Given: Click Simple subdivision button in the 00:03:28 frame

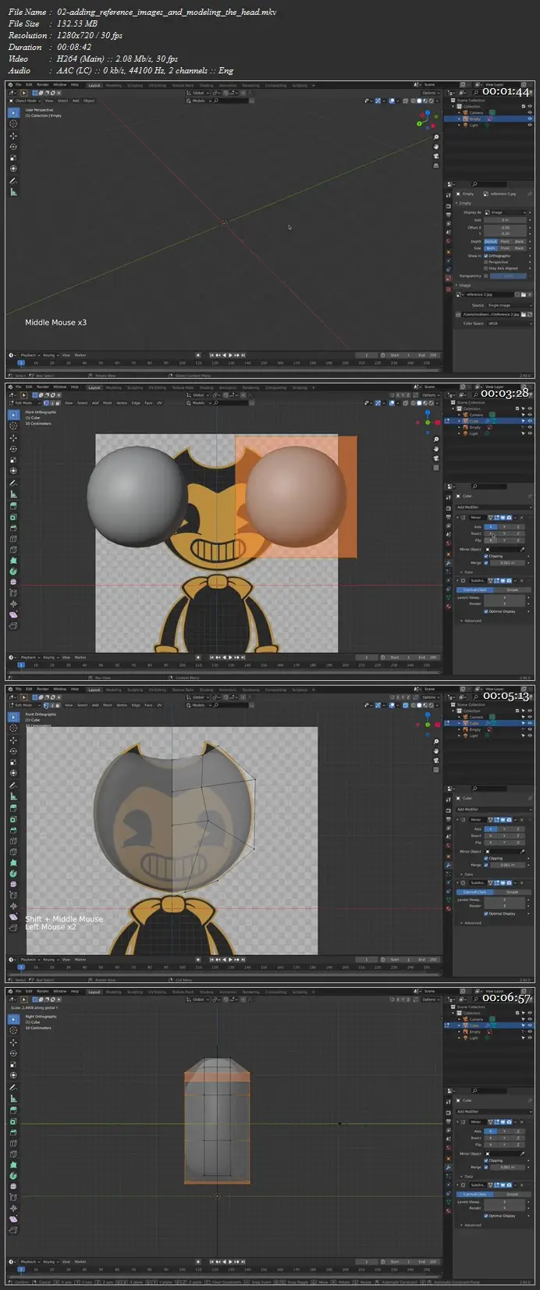Looking at the screenshot, I should pos(513,590).
